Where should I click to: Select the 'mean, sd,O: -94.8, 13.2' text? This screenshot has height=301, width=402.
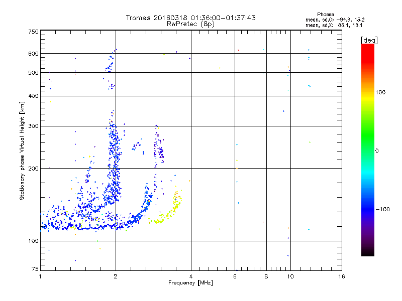[x=335, y=20]
